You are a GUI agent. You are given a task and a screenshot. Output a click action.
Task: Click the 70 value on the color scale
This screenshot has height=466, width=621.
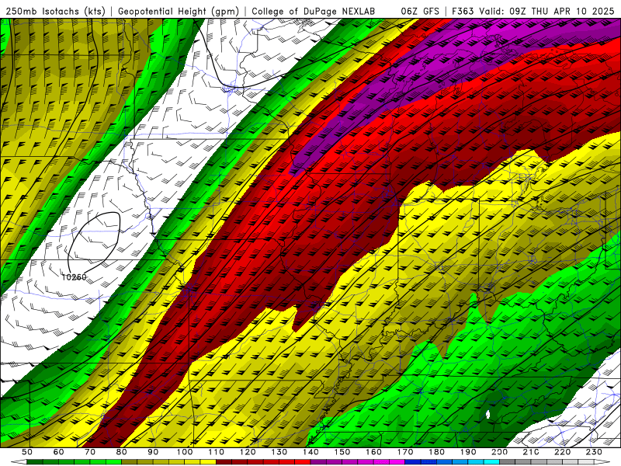90,452
